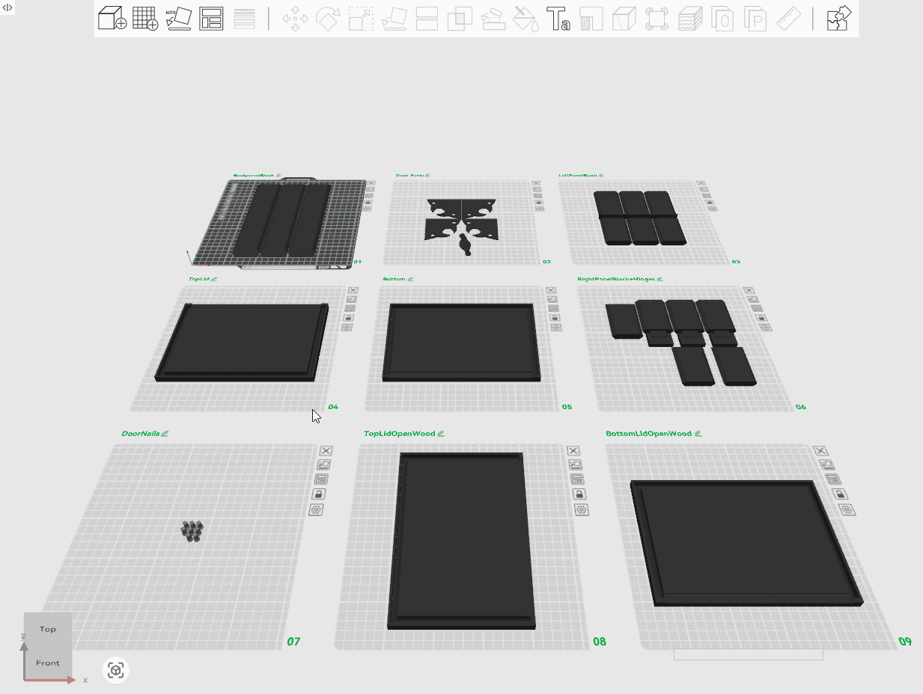Click the wavy layers toolbar icon
The width and height of the screenshot is (923, 694).
[689, 19]
